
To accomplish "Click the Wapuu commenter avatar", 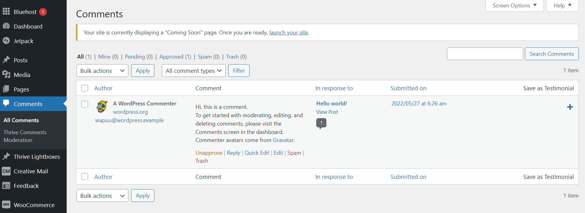I will [102, 107].
